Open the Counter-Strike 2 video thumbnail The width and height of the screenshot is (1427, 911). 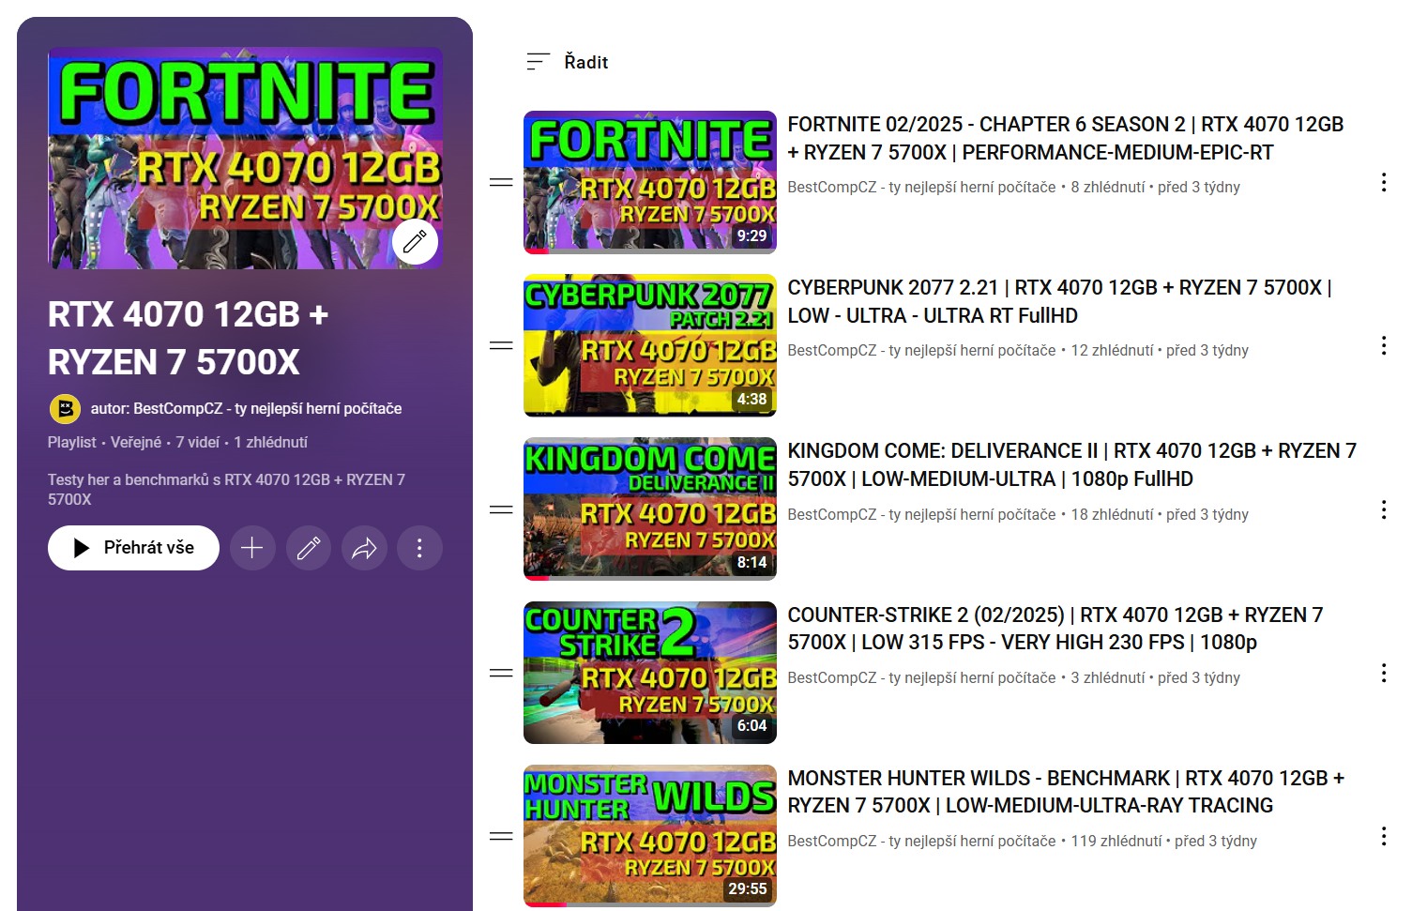[x=650, y=673]
